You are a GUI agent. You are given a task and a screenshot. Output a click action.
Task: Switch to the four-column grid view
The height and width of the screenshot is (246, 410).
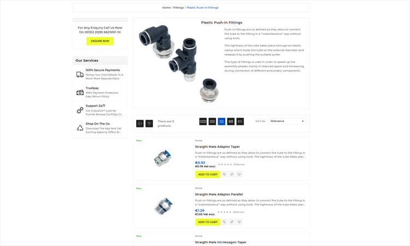[203, 121]
